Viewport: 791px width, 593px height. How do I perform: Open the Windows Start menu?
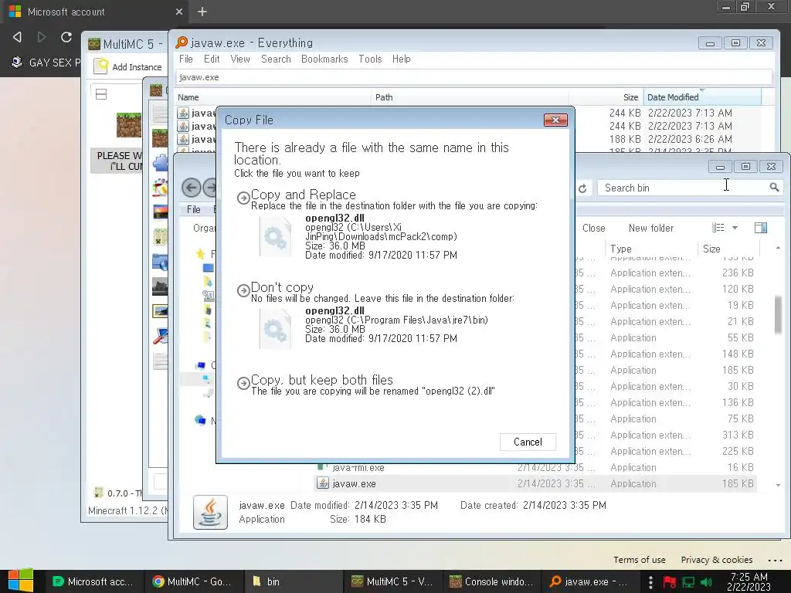(21, 581)
